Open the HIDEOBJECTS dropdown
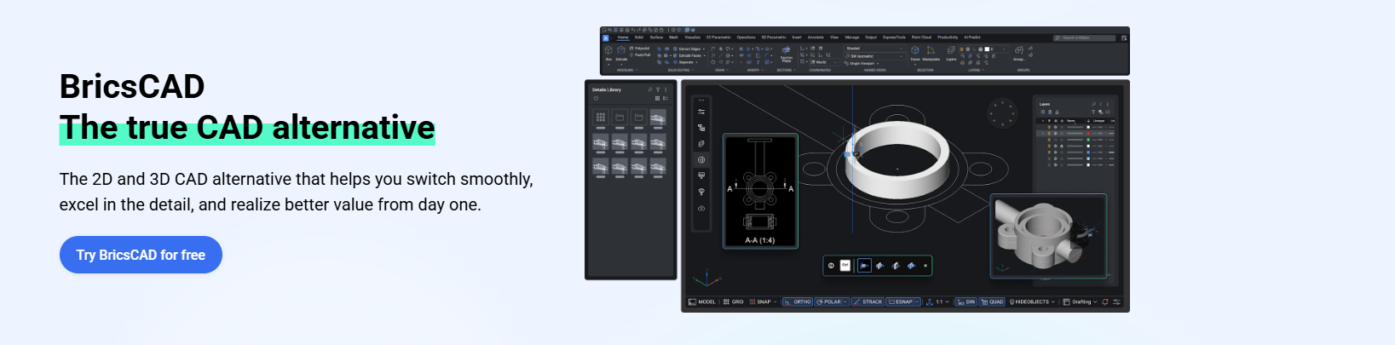Viewport: 1395px width, 345px height. [1032, 302]
